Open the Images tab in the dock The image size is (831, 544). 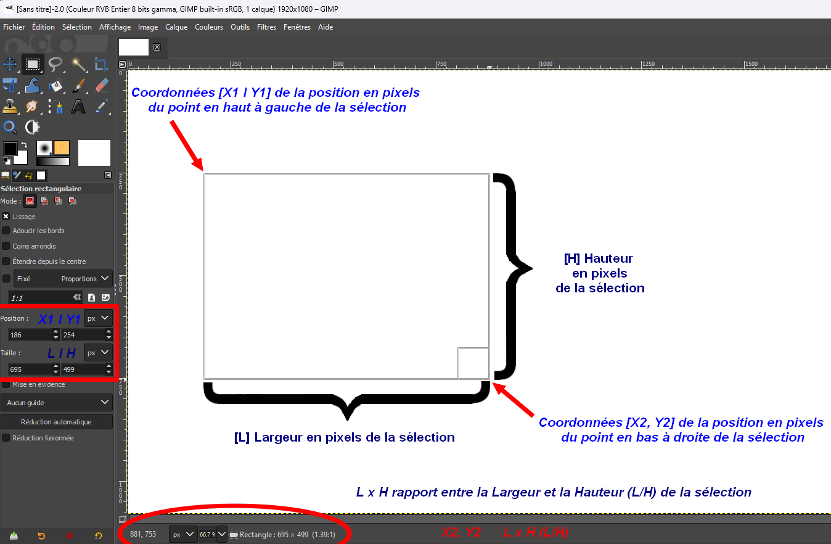coord(41,176)
